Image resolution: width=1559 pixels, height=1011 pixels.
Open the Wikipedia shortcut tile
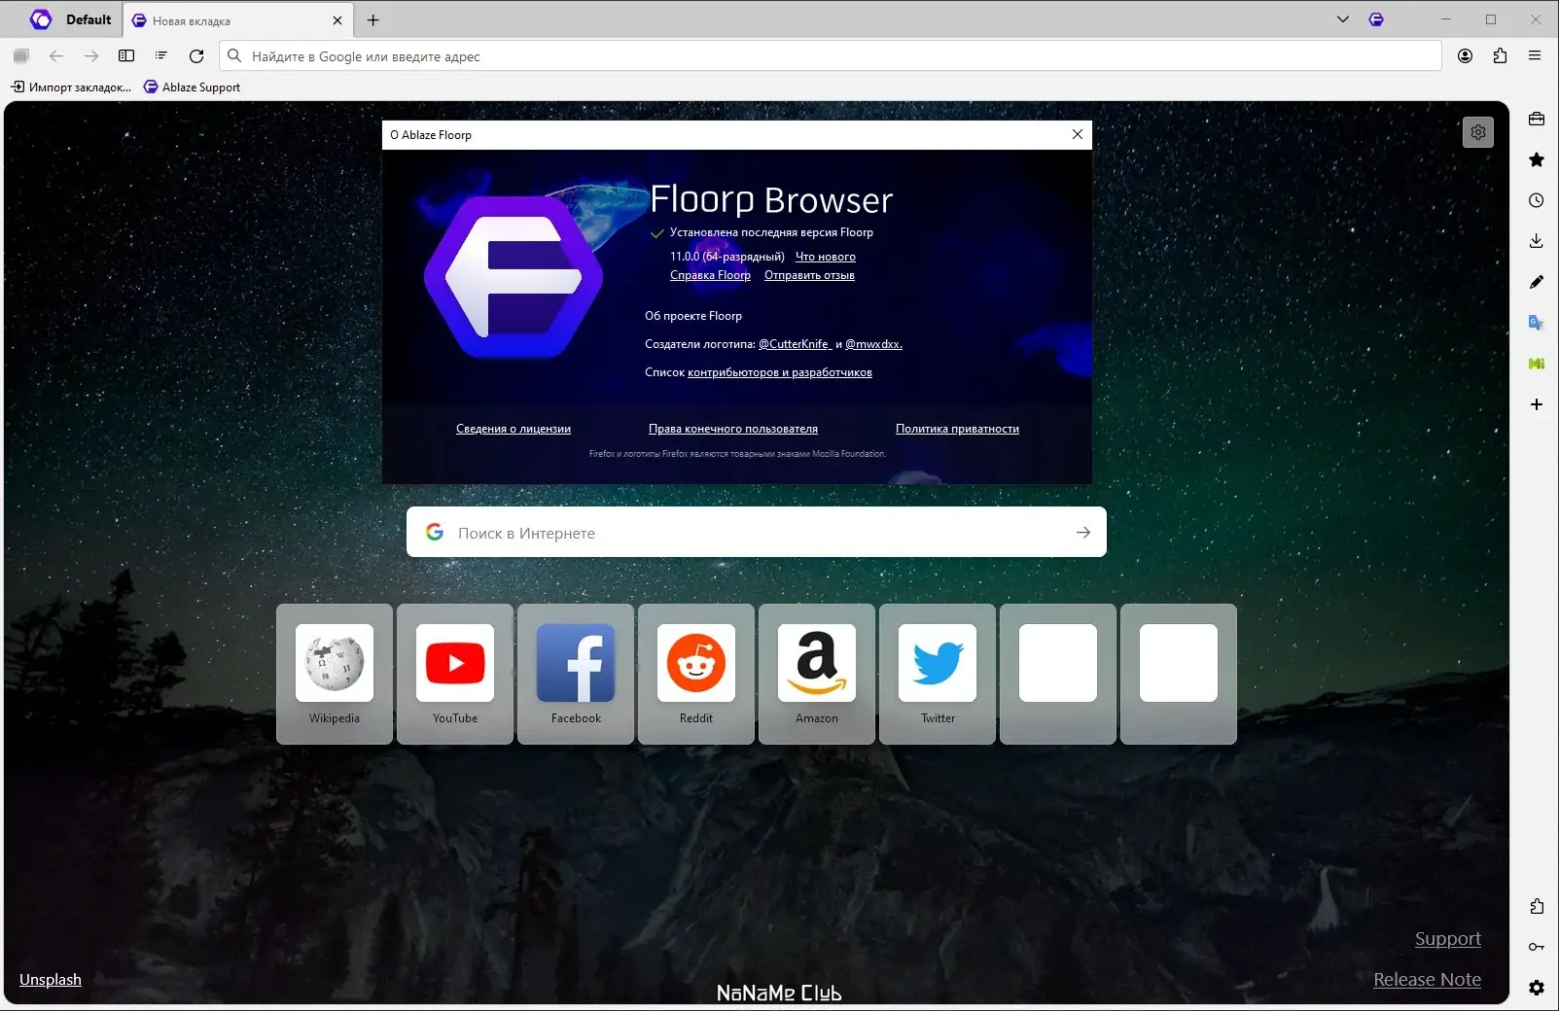point(335,674)
